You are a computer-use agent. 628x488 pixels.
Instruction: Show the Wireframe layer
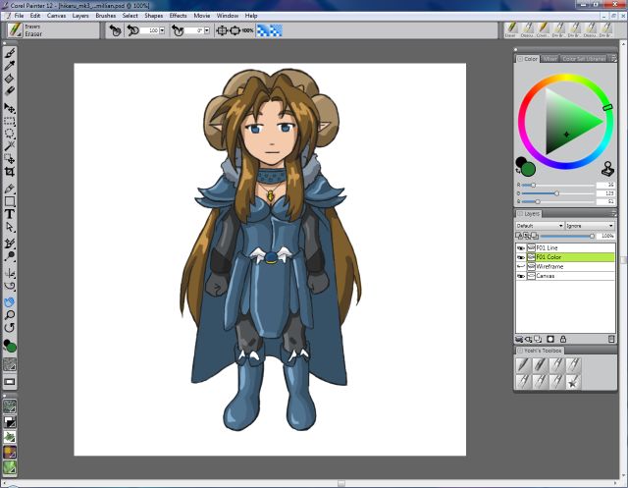tap(521, 267)
